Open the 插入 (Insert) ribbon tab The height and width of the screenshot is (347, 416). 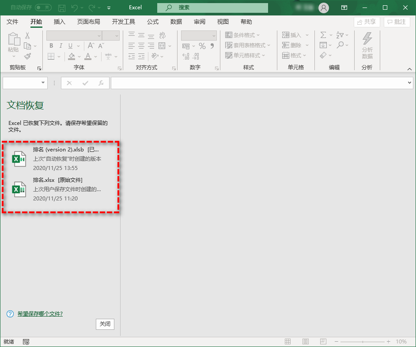[59, 22]
